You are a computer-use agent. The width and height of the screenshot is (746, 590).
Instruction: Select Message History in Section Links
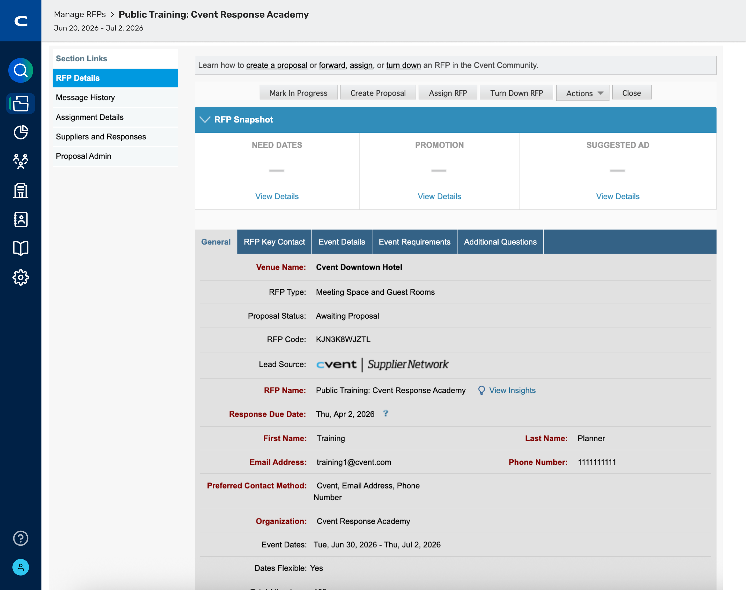[85, 97]
